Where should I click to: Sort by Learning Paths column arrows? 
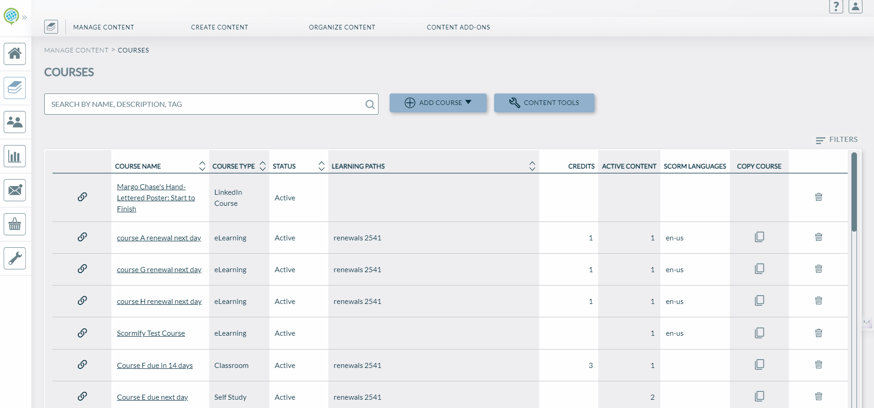(x=532, y=166)
